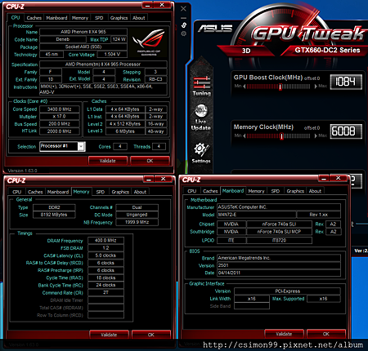Adjust the Memory Clock slider handle
The height and width of the screenshot is (351, 368).
[x=282, y=136]
